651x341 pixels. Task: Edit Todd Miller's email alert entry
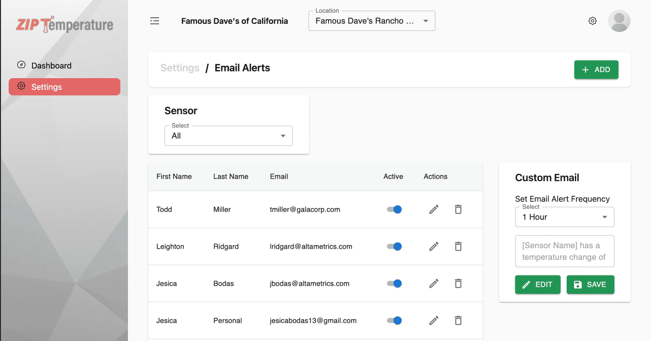434,210
